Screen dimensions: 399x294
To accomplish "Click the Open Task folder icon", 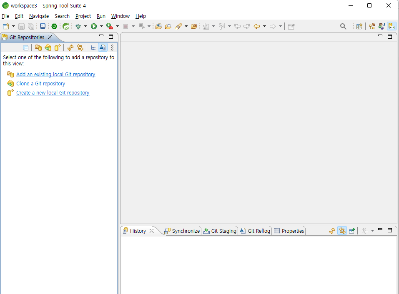I will pos(168,26).
